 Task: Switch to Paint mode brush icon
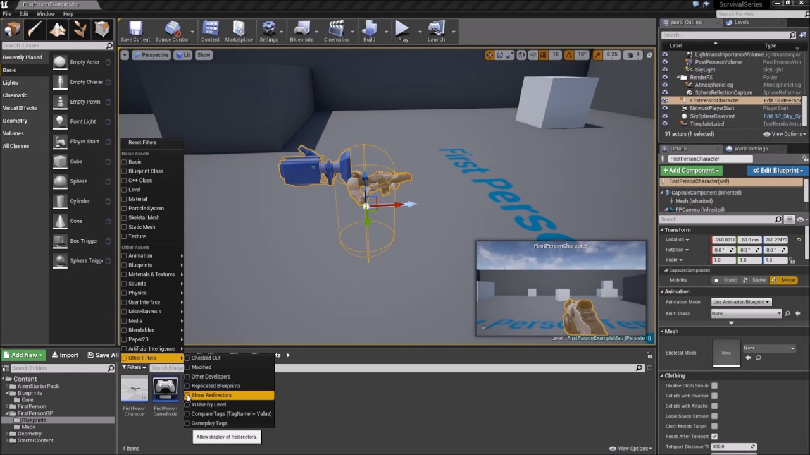tap(34, 29)
